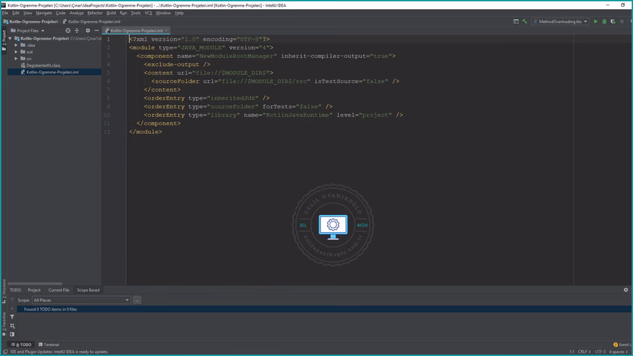Open the View menu

click(x=28, y=13)
